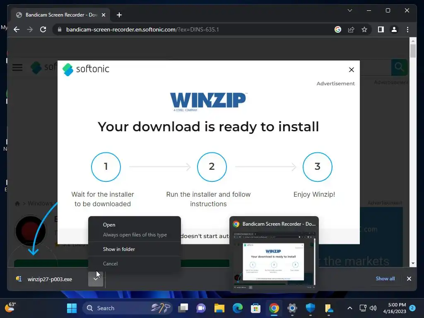The width and height of the screenshot is (424, 318).
Task: Click the taskbar Search box
Action: [127, 308]
